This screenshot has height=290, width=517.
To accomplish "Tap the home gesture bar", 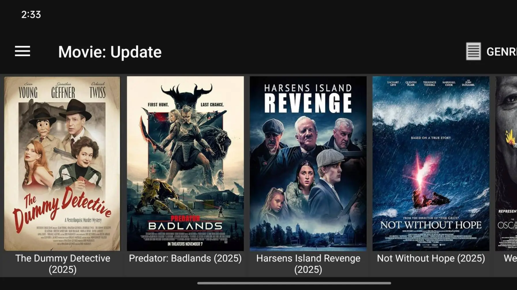I will (x=294, y=283).
